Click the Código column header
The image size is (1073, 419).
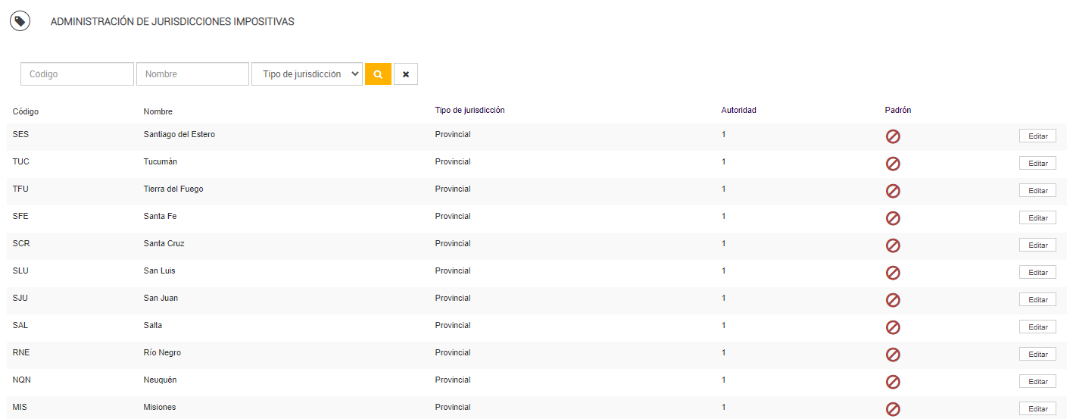click(26, 111)
